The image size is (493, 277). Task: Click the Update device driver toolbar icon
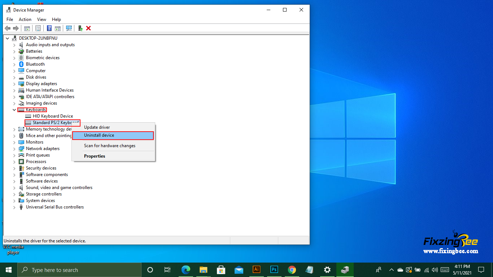pyautogui.click(x=80, y=28)
